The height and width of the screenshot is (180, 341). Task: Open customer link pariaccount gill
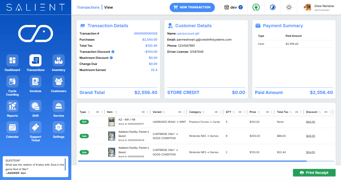tap(188, 34)
